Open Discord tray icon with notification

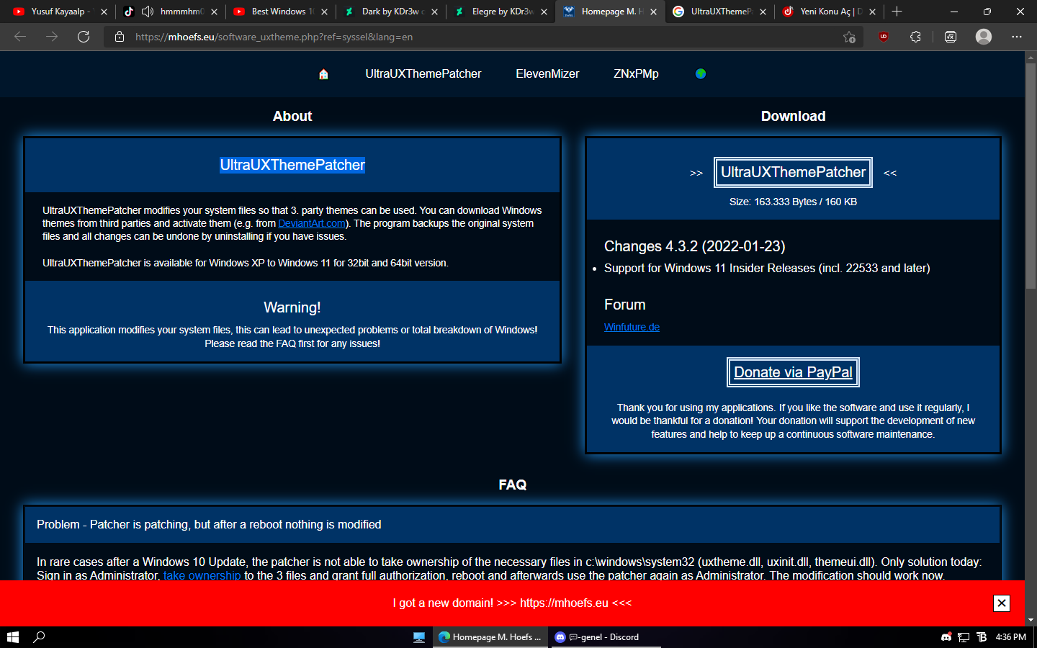[x=946, y=637]
